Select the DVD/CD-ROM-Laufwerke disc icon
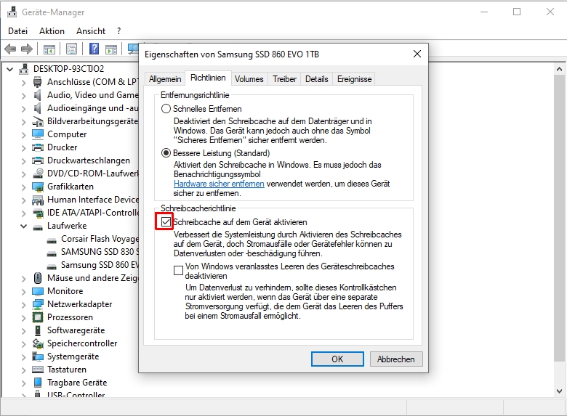 (x=38, y=174)
